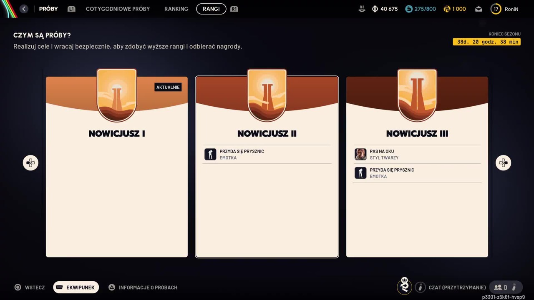The width and height of the screenshot is (534, 300).
Task: Click the blue 275/800 currency icon
Action: 409,9
